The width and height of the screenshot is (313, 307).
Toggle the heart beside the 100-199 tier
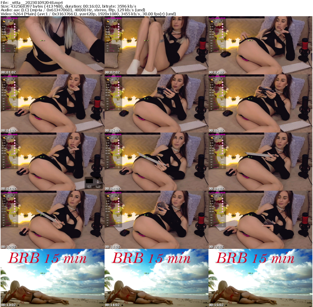point(15,32)
